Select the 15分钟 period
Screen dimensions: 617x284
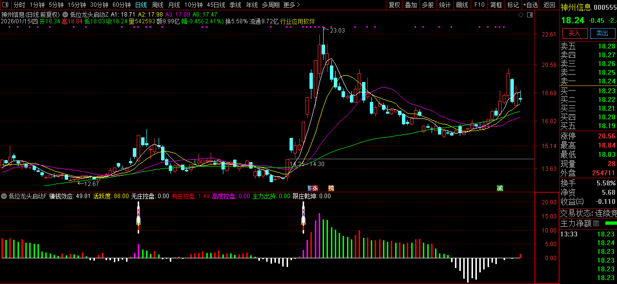[76, 5]
